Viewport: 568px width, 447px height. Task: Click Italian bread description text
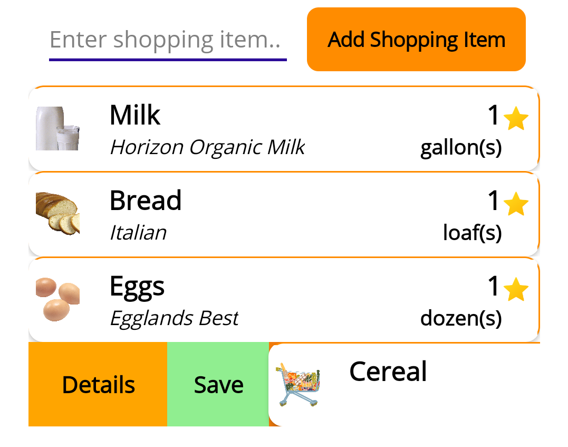click(x=138, y=233)
